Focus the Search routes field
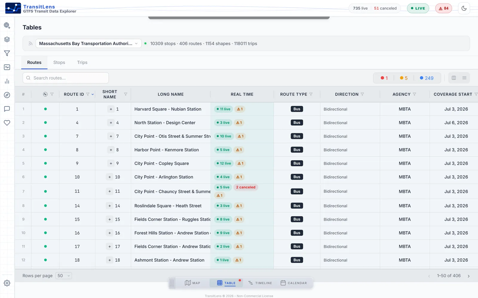 (66, 78)
